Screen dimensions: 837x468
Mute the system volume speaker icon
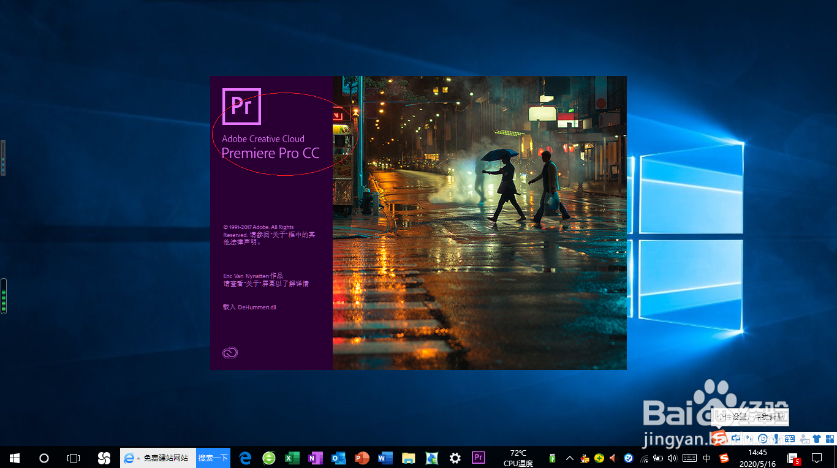673,457
